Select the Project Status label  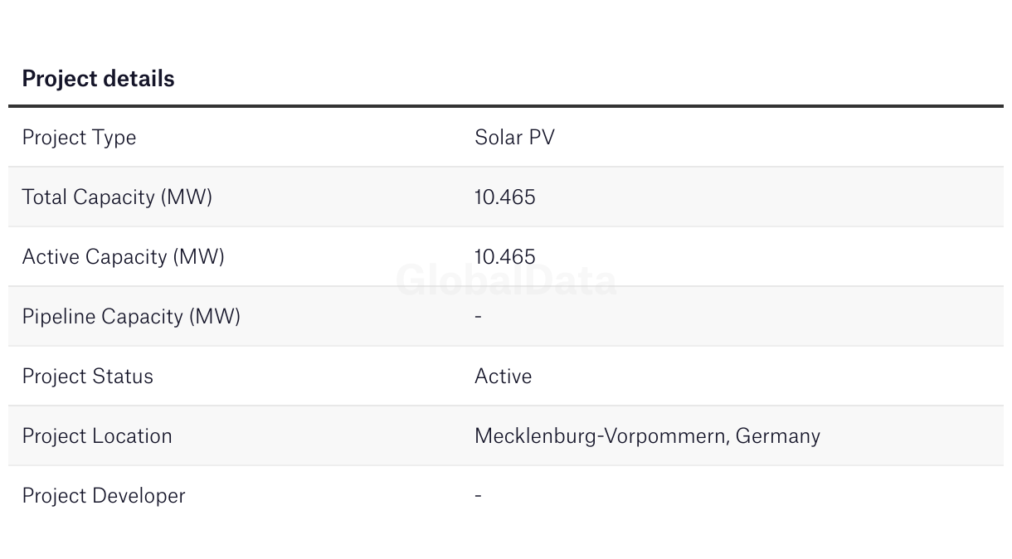point(87,377)
